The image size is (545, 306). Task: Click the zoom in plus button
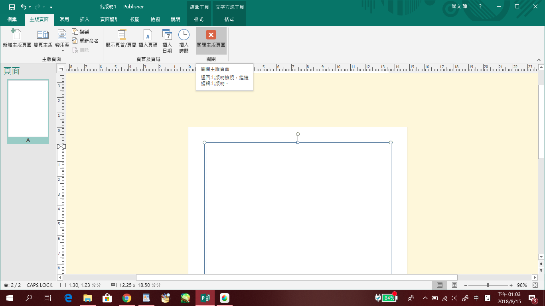coord(511,285)
